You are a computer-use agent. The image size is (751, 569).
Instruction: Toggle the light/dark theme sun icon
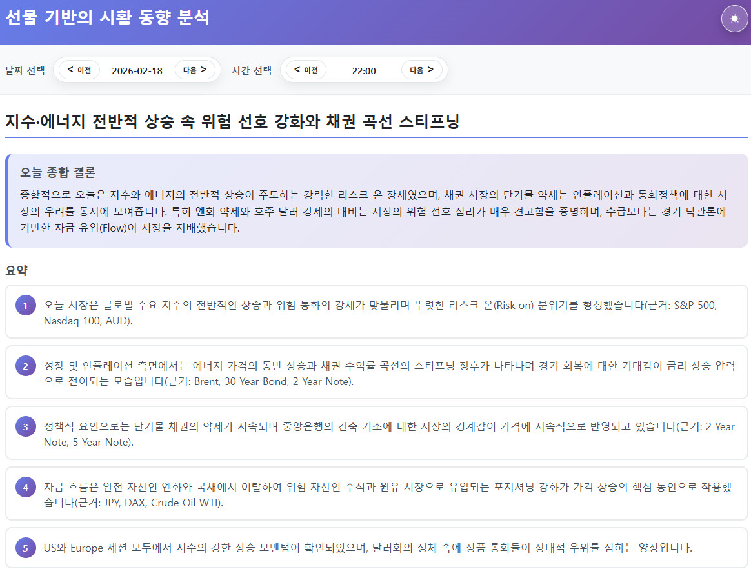(734, 19)
